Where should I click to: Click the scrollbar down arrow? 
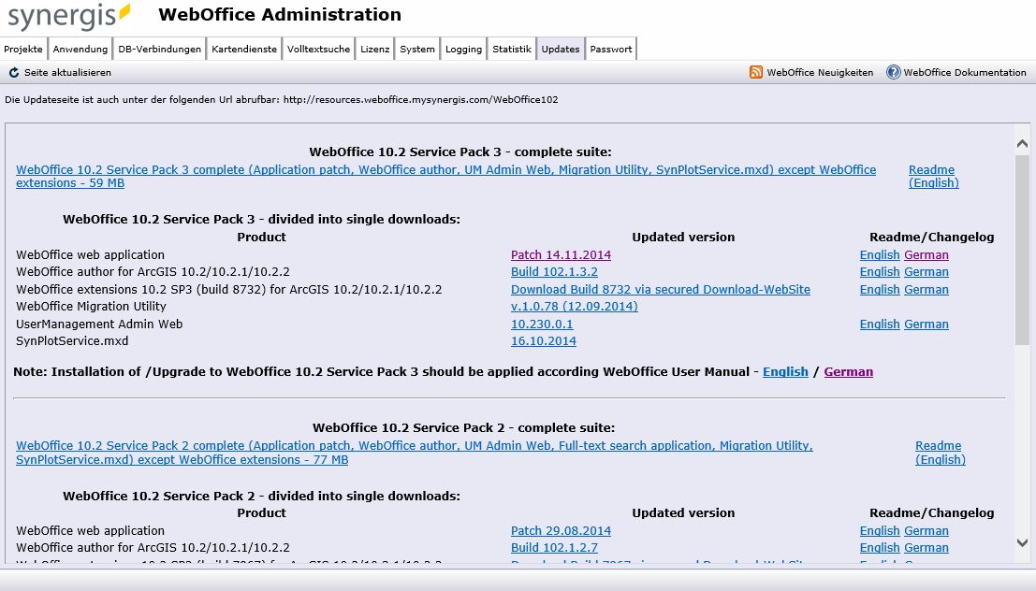pos(1023,541)
